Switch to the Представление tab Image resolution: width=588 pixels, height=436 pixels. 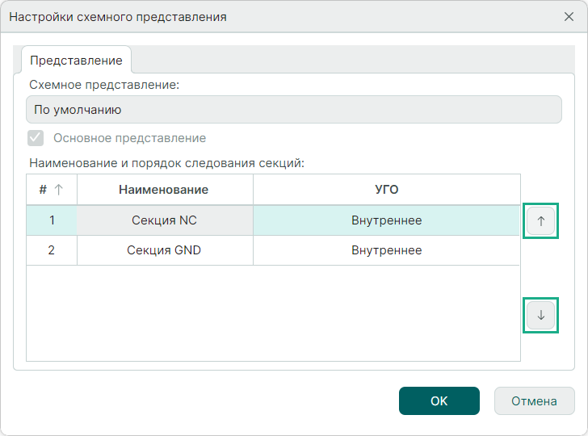(76, 61)
